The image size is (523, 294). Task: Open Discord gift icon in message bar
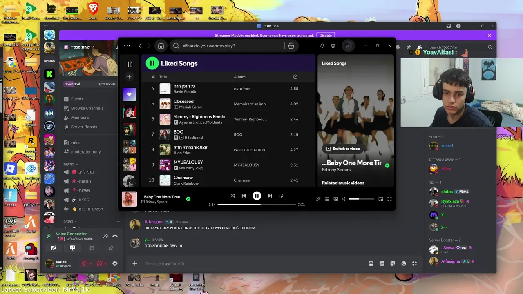pyautogui.click(x=371, y=264)
